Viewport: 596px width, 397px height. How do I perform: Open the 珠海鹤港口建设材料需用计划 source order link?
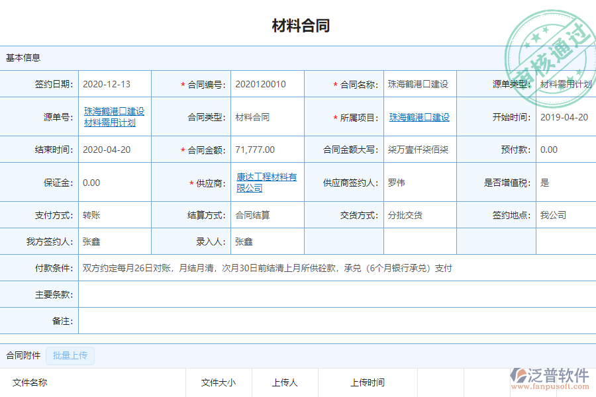(113, 117)
